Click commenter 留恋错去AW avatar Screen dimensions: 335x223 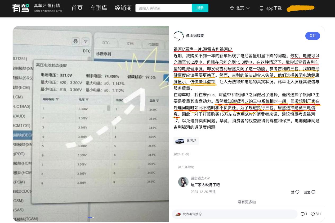pyautogui.click(x=183, y=182)
